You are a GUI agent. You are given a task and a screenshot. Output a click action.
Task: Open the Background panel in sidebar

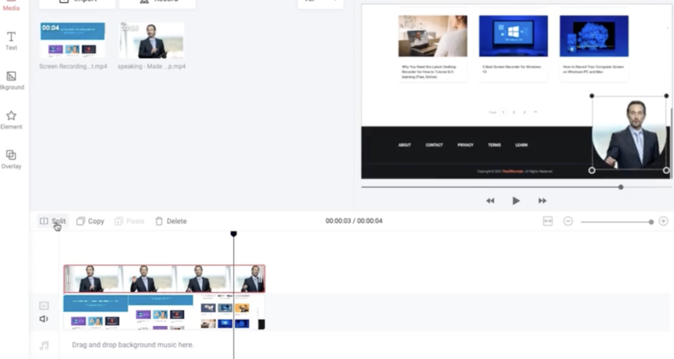[11, 80]
